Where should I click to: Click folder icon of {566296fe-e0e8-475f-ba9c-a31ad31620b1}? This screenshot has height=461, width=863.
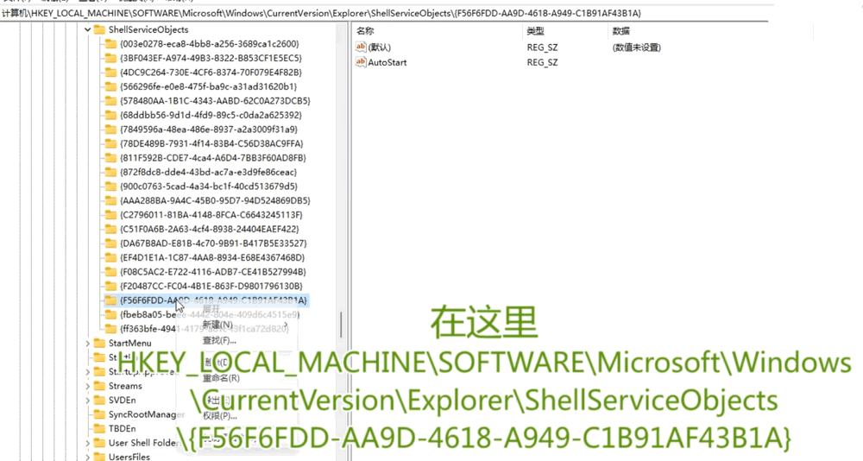coord(110,87)
